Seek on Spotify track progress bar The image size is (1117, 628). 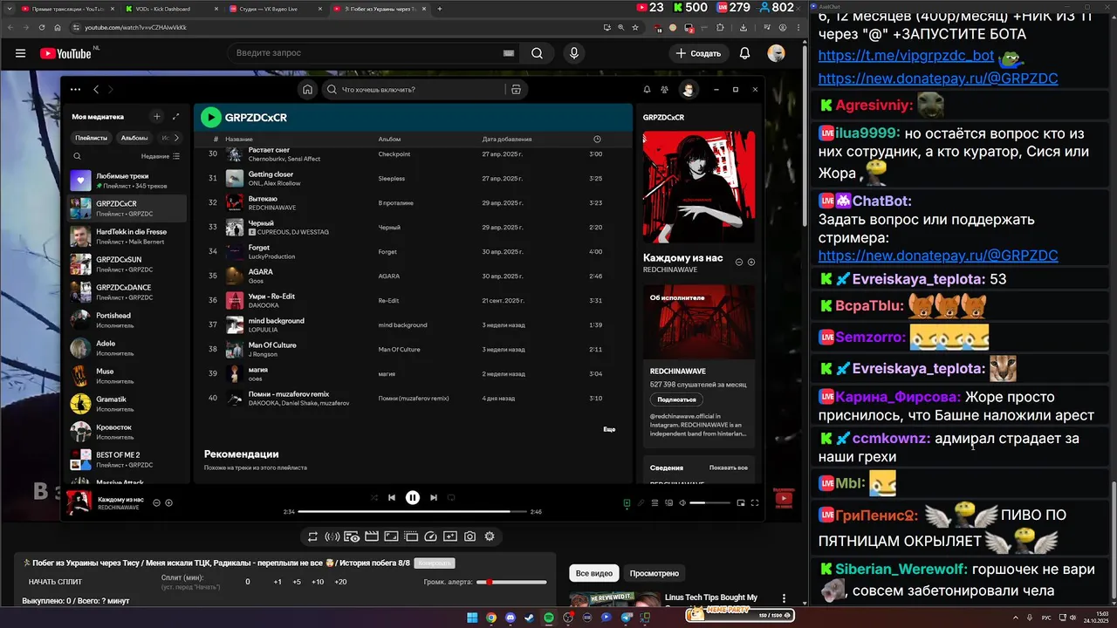[412, 512]
